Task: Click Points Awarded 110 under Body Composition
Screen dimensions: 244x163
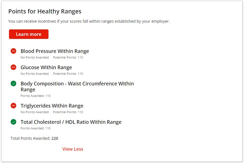Action: point(36,96)
